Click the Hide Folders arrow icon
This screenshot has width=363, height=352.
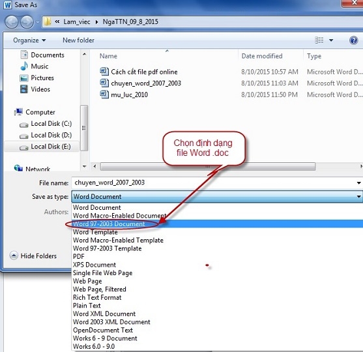tap(14, 256)
